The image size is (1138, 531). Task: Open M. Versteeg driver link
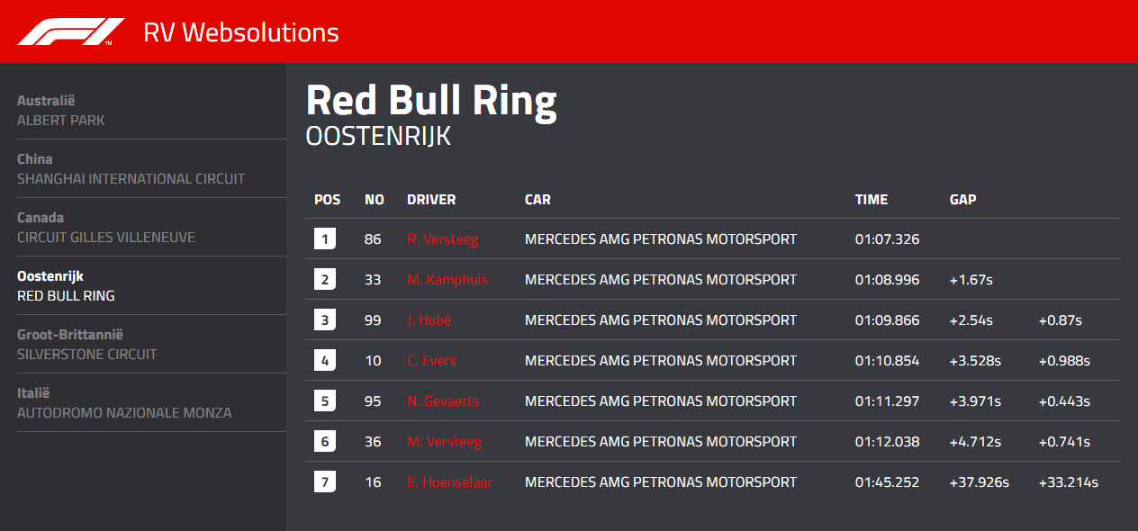[445, 442]
